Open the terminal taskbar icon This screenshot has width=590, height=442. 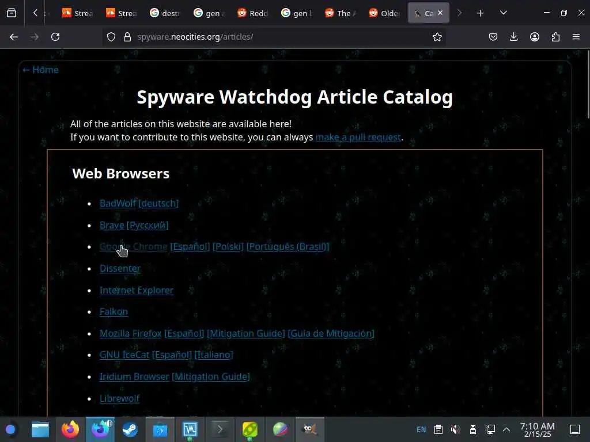(220, 429)
